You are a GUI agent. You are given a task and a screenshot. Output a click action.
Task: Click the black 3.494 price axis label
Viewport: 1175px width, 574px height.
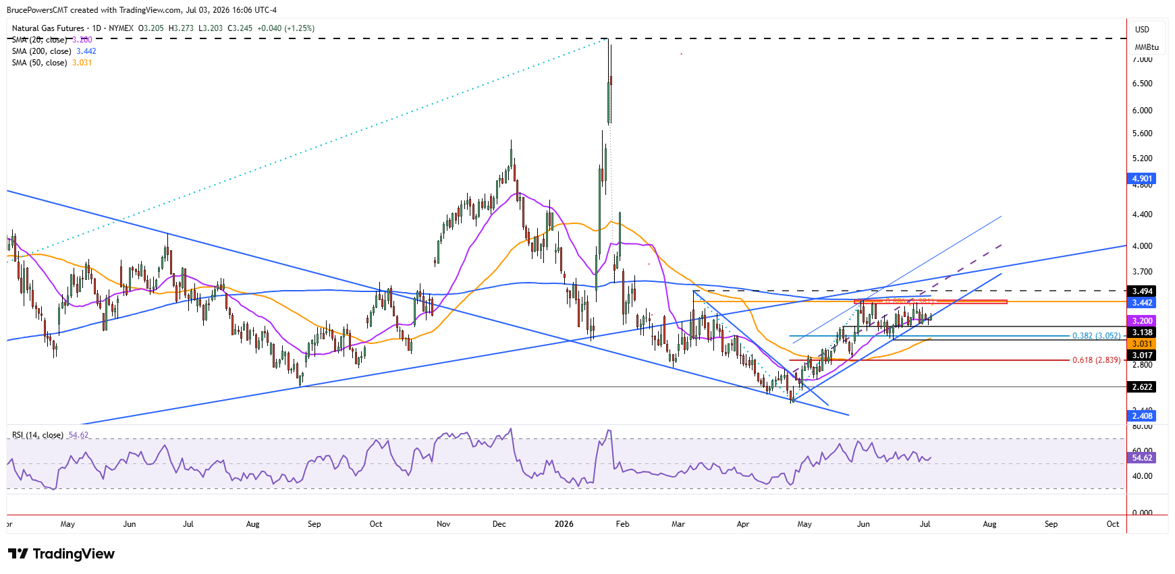click(1142, 291)
